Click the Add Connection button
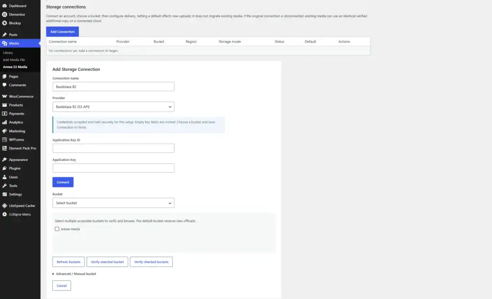 pos(62,32)
